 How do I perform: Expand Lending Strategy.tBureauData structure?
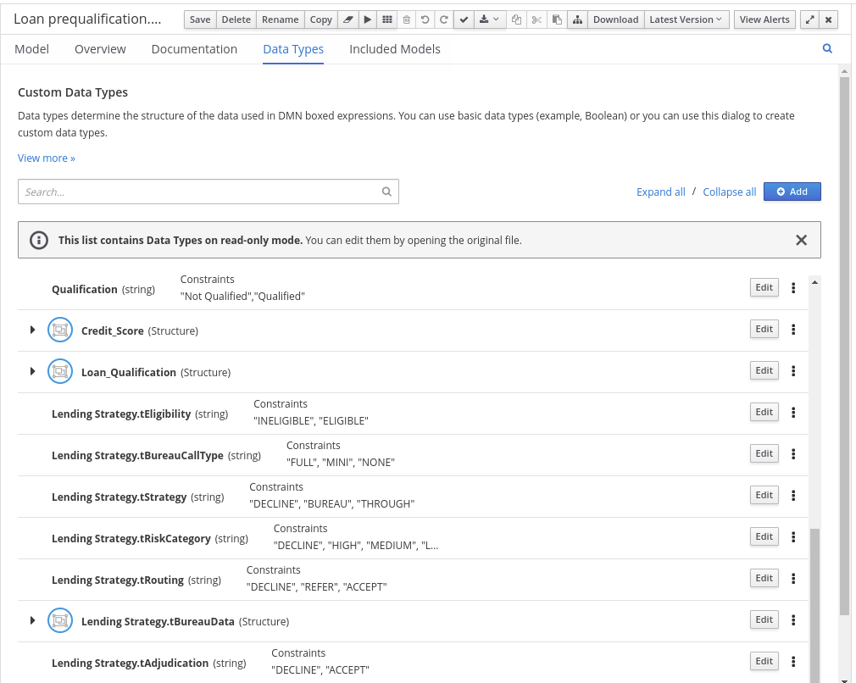(x=33, y=620)
